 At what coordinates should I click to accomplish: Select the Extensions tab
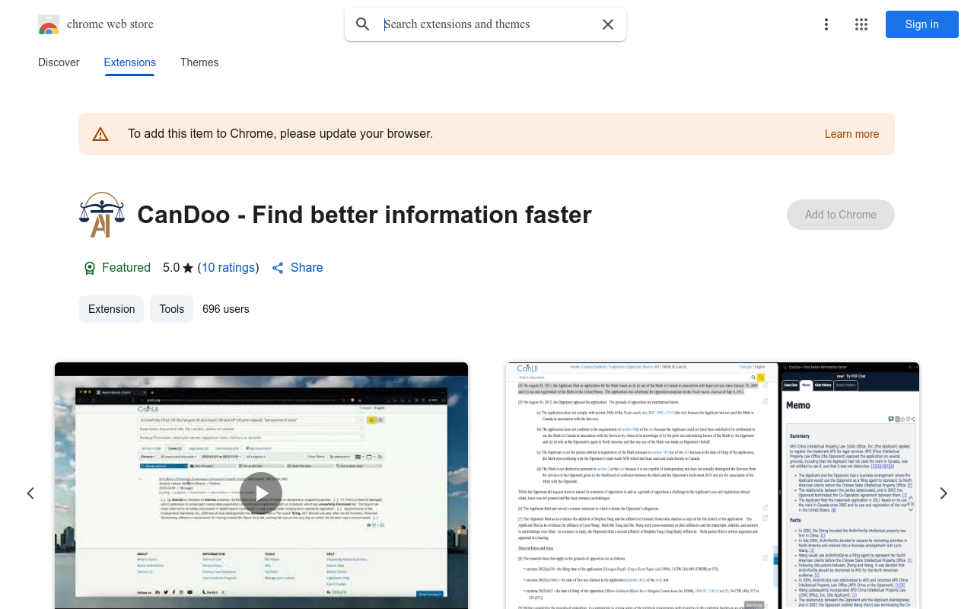point(130,62)
